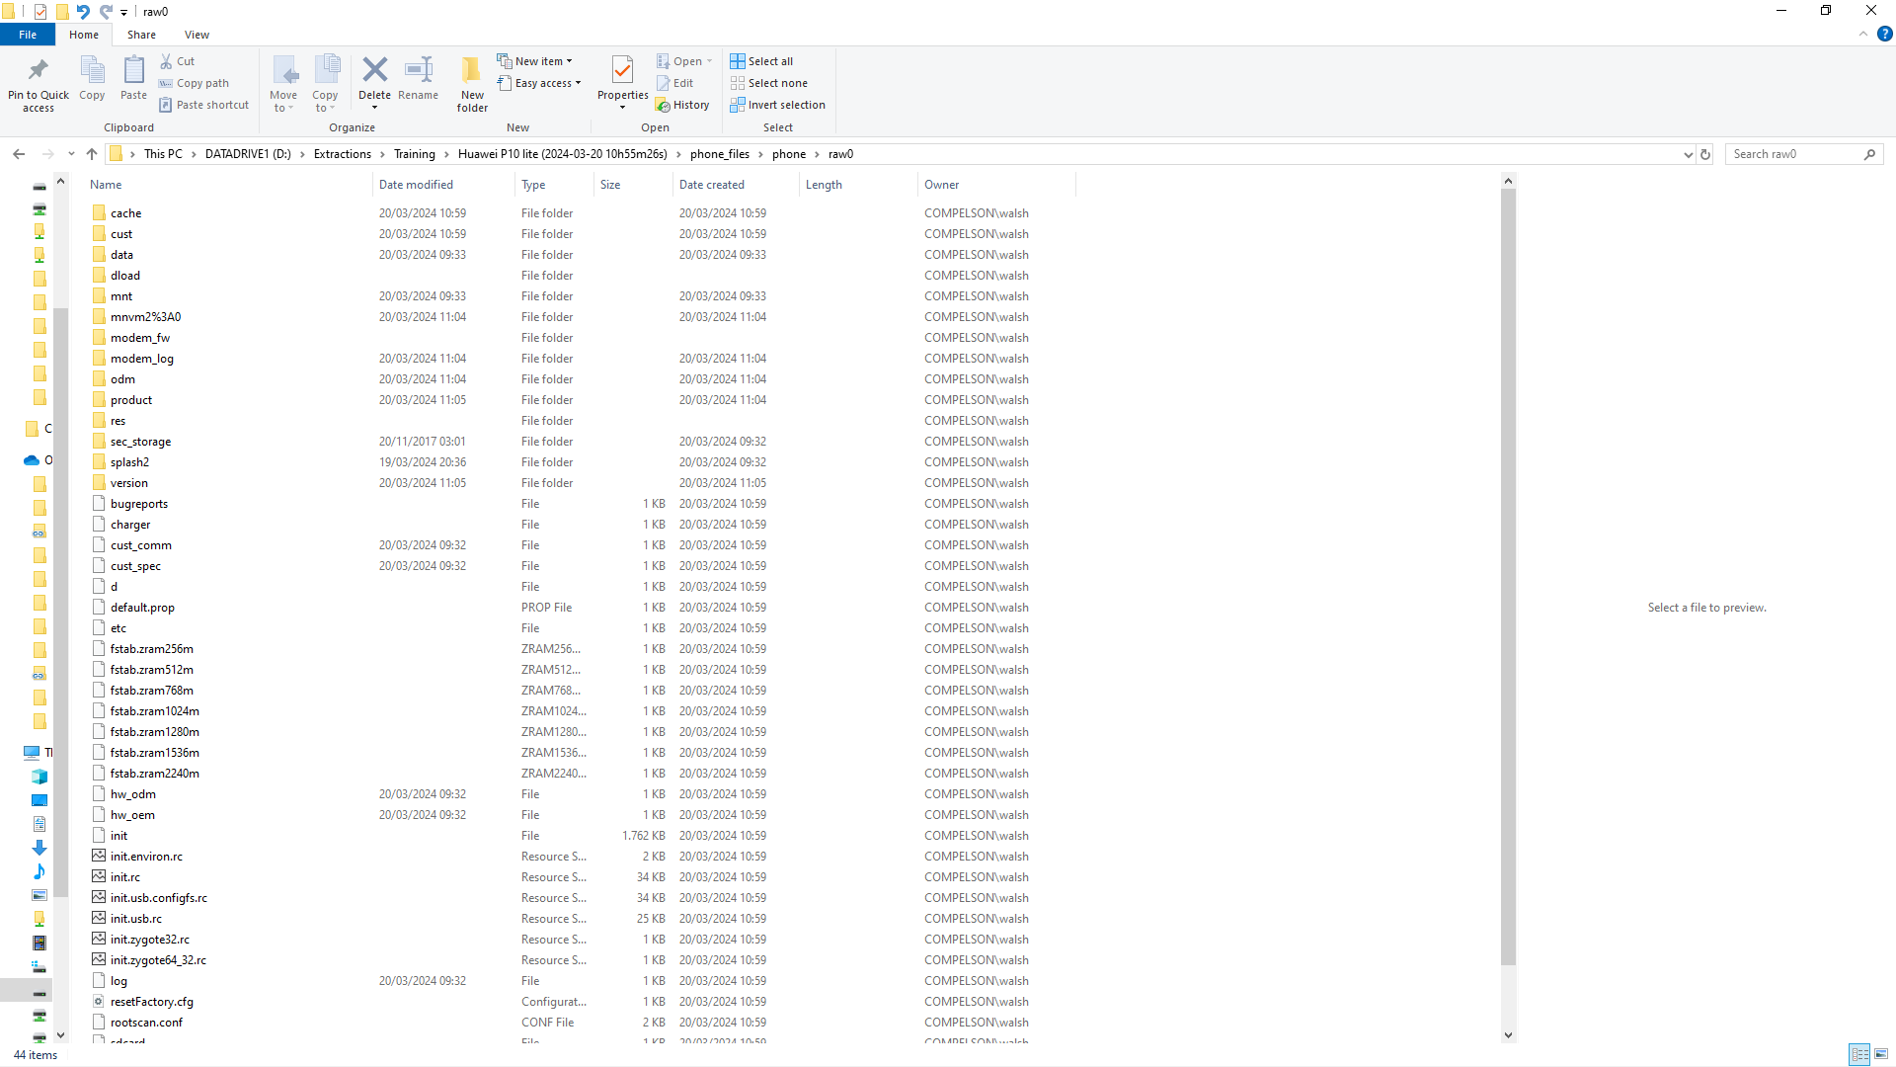The image size is (1896, 1067).
Task: Switch to details view toggle
Action: (1859, 1054)
